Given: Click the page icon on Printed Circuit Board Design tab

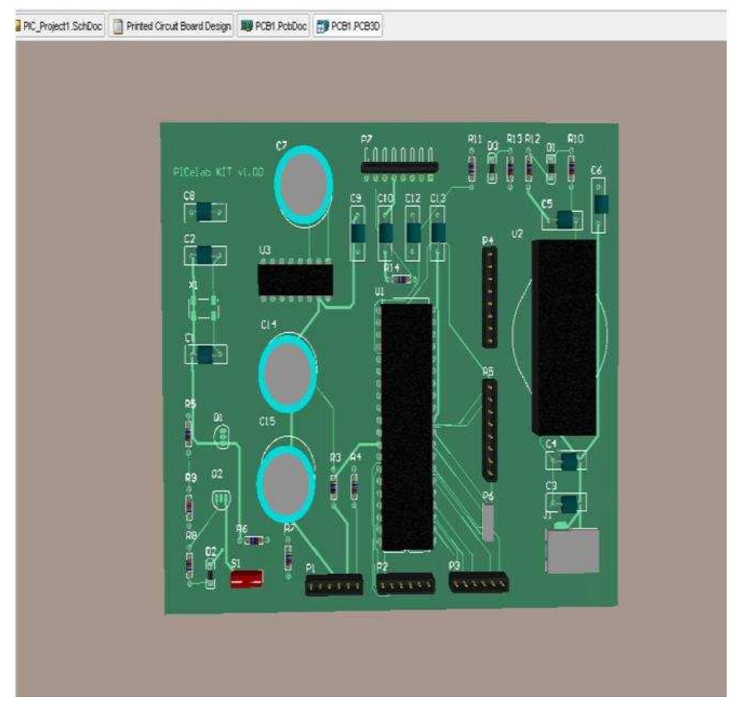Looking at the screenshot, I should pyautogui.click(x=117, y=27).
